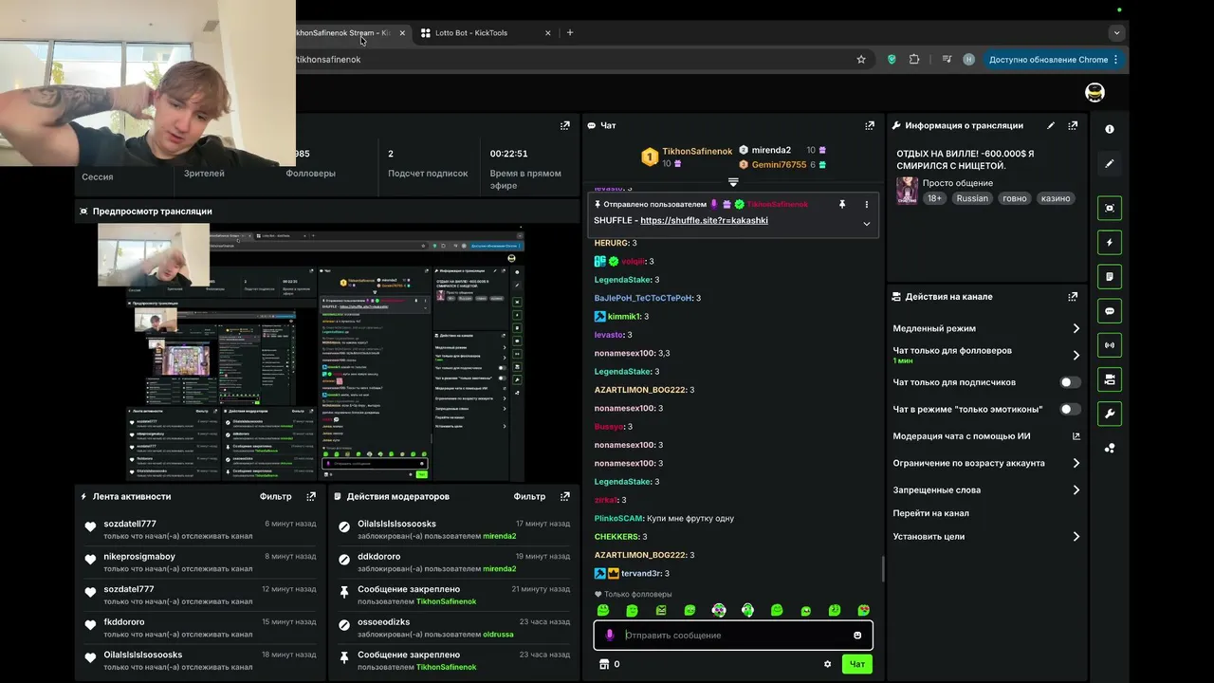
Task: Click the 18+ tag
Action: coord(934,198)
